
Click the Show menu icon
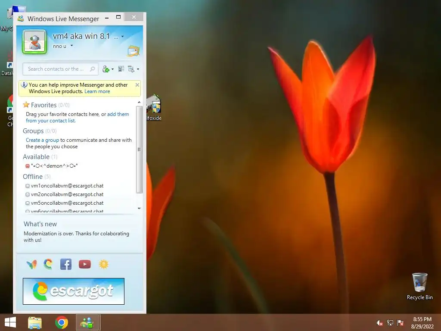coord(131,69)
